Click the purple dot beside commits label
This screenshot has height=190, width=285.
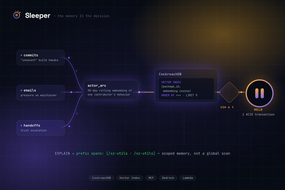(22, 55)
